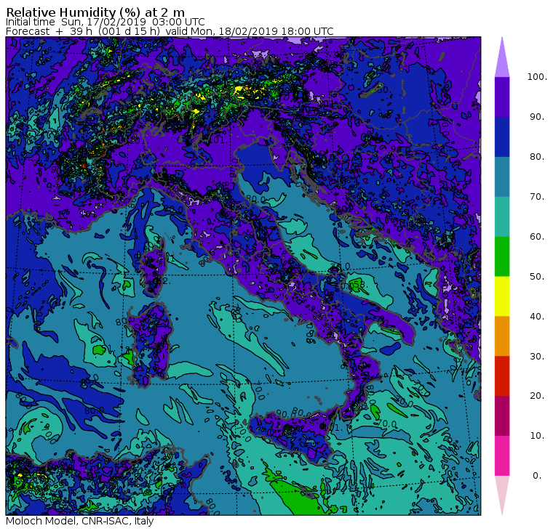
Task: Click the '0.' colorbar label
Action: (537, 476)
